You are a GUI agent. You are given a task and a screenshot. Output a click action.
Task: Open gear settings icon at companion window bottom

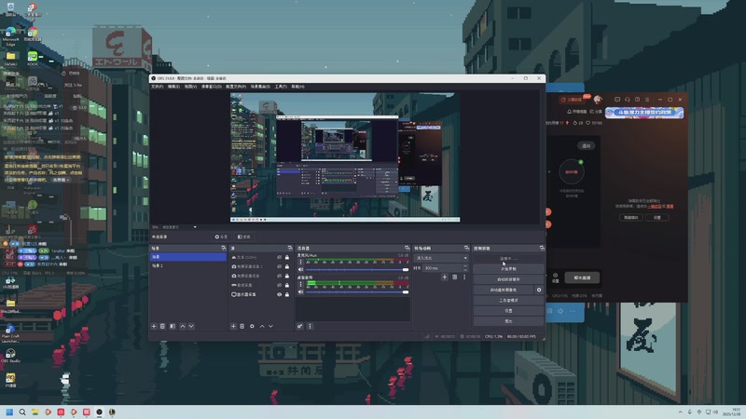coord(555,276)
